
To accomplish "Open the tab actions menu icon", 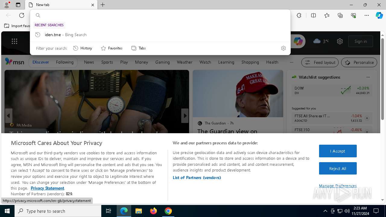I will pyautogui.click(x=18, y=5).
